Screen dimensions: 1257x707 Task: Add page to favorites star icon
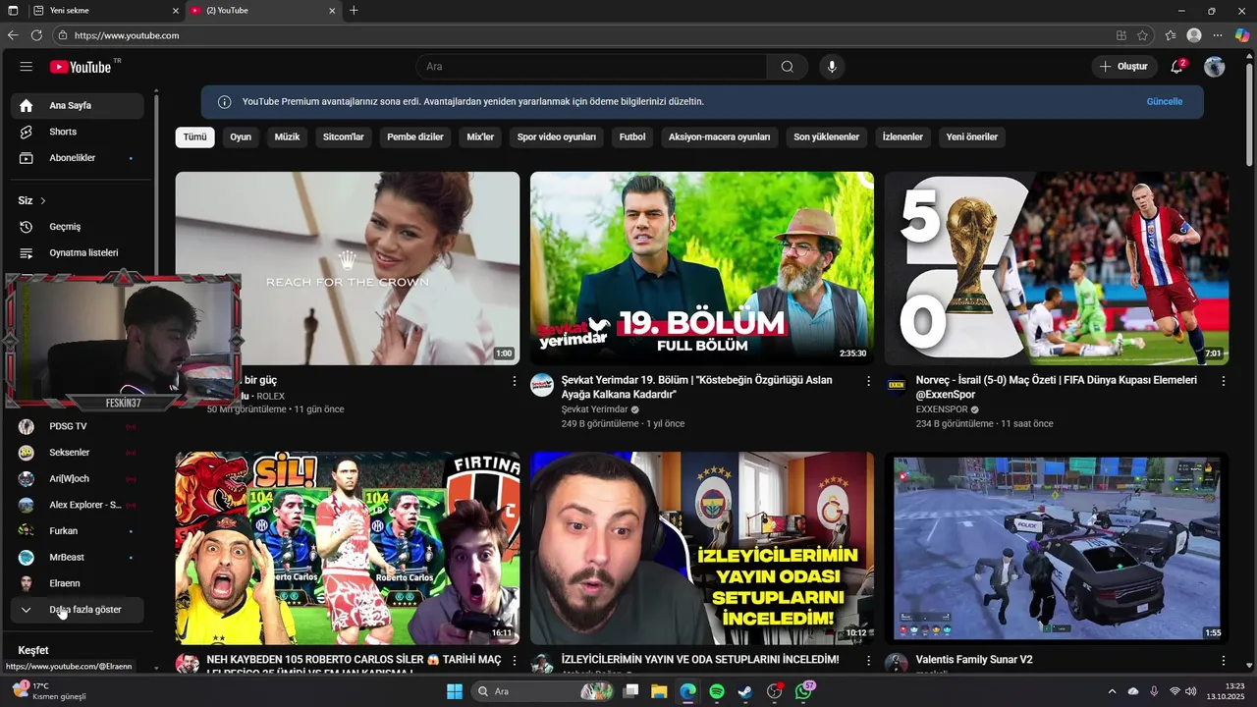click(1142, 35)
